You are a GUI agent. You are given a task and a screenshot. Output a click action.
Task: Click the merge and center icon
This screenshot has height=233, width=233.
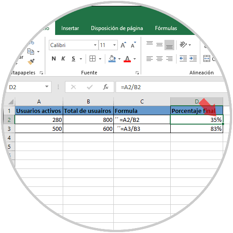(207, 59)
